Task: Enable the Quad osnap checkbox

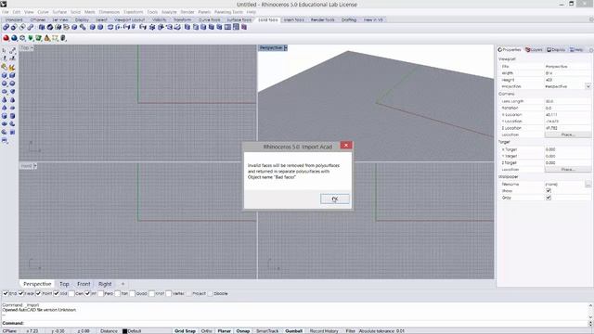Action: [x=132, y=293]
